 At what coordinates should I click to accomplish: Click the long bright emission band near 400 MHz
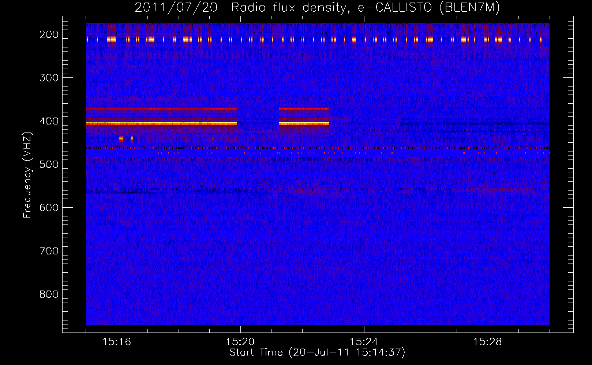tap(161, 124)
